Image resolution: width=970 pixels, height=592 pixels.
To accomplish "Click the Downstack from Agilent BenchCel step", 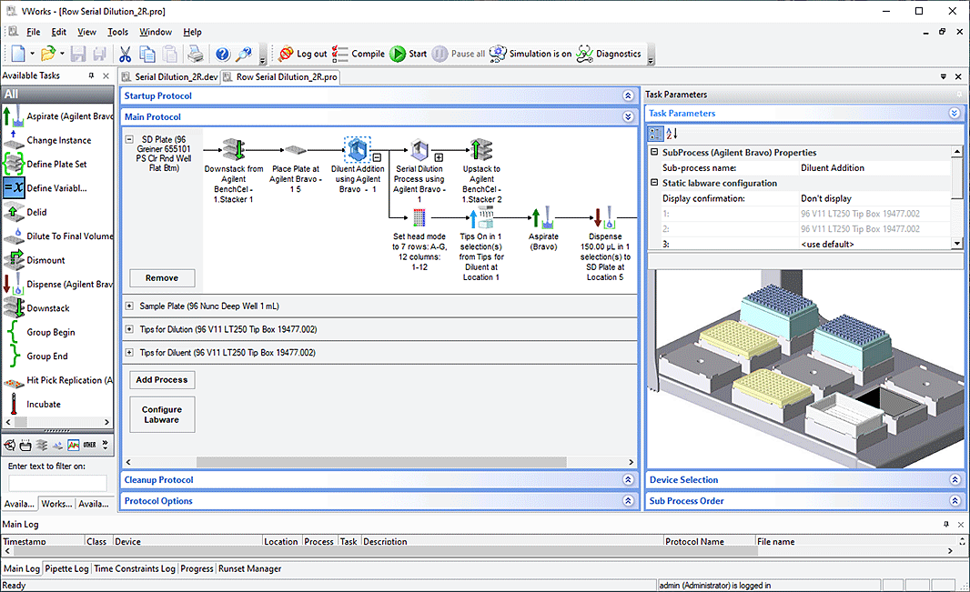I will (234, 149).
